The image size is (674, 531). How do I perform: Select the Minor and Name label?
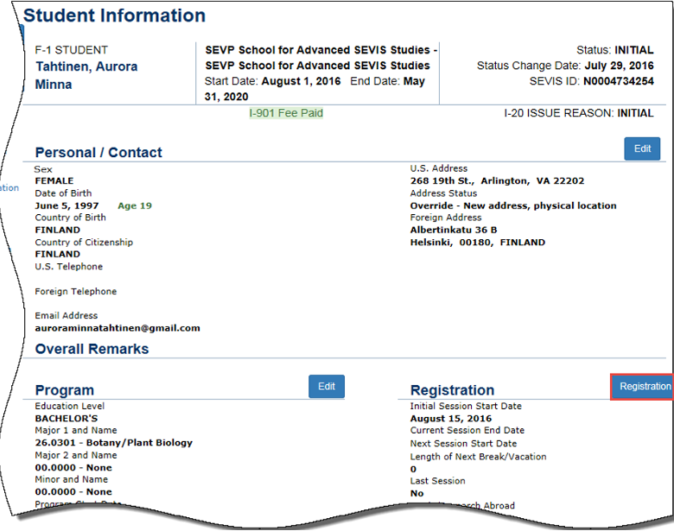tap(72, 479)
